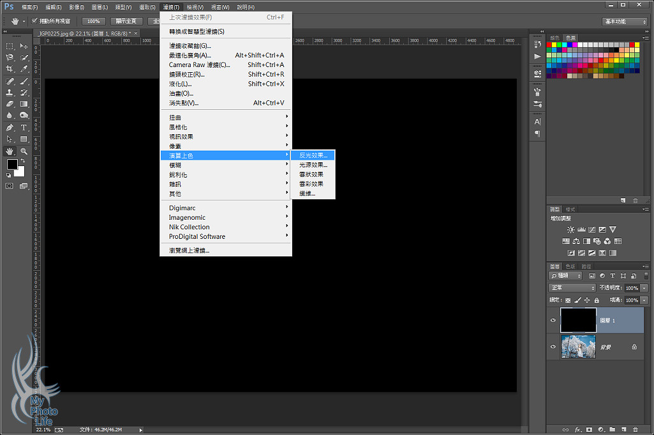
Task: Choose 反光效果... in the submenu
Action: [x=313, y=155]
